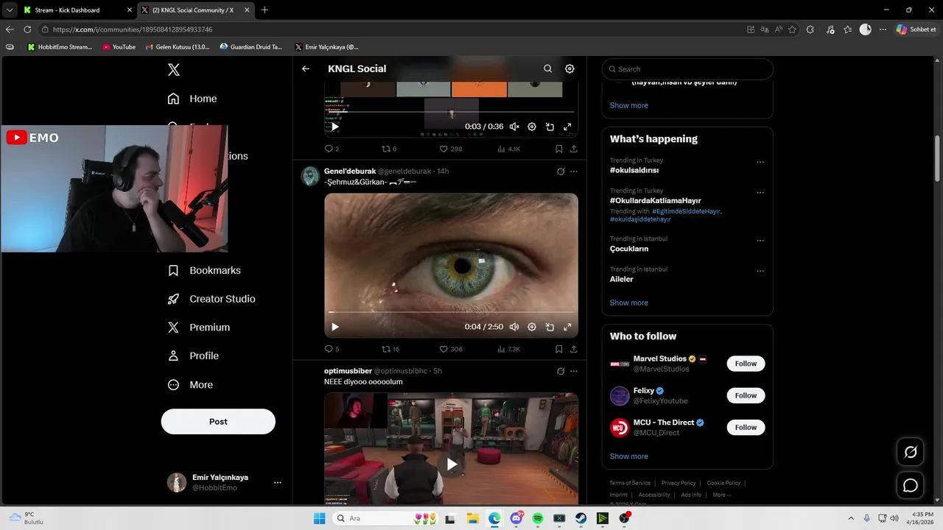The width and height of the screenshot is (943, 530).
Task: Play optimusbiber's video thumbnail
Action: tap(451, 464)
